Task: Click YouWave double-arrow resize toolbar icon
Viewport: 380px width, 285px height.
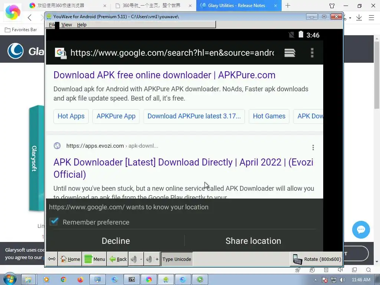Action: [x=52, y=259]
